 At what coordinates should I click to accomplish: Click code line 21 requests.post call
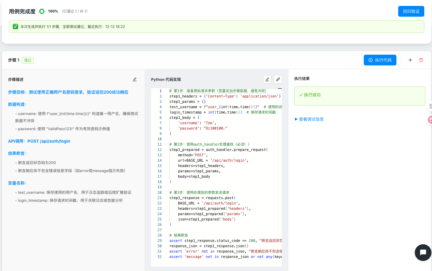(202, 198)
